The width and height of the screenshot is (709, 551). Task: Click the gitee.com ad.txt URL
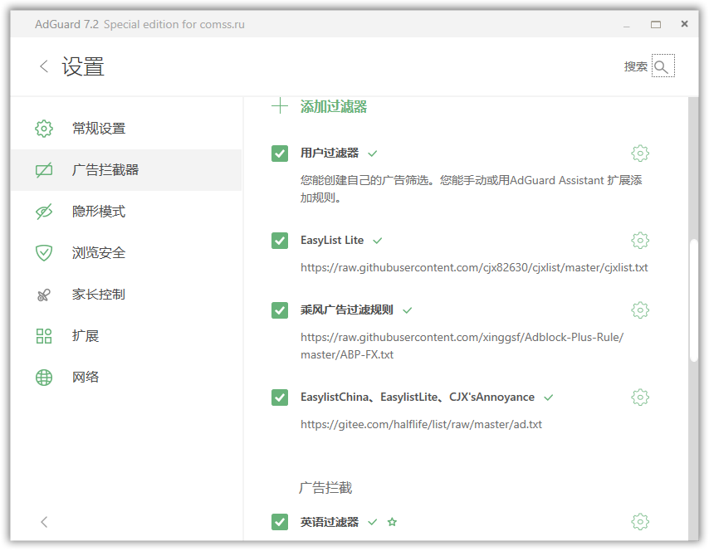click(x=421, y=424)
